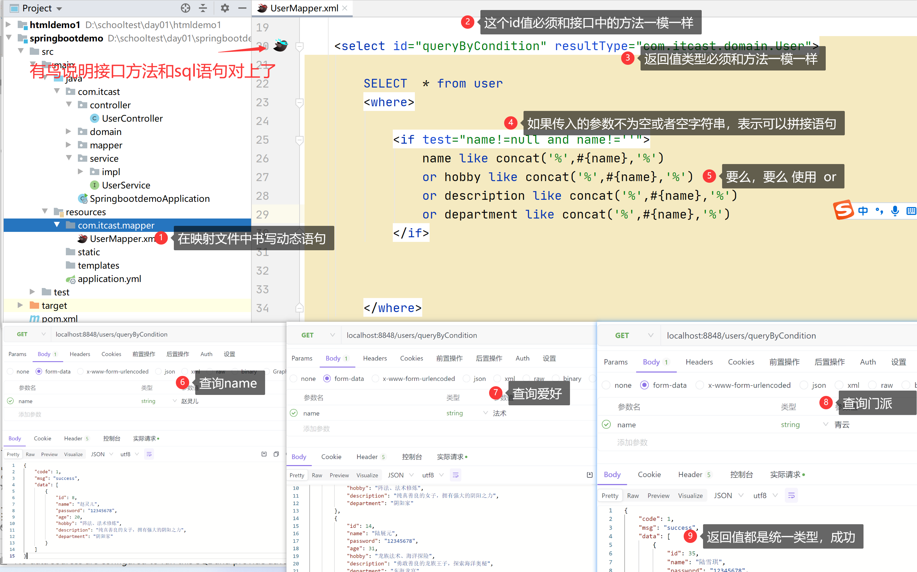Select the xml radio in 青云 request panel
Image resolution: width=917 pixels, height=572 pixels.
click(839, 385)
